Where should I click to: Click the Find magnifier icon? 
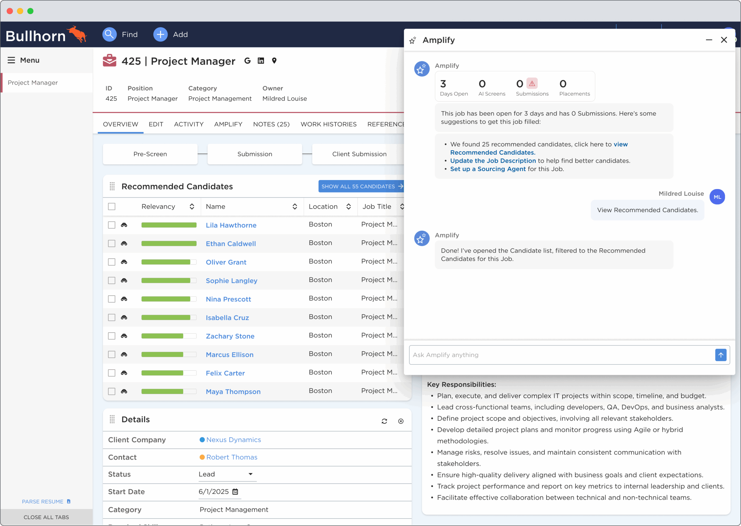pos(109,34)
